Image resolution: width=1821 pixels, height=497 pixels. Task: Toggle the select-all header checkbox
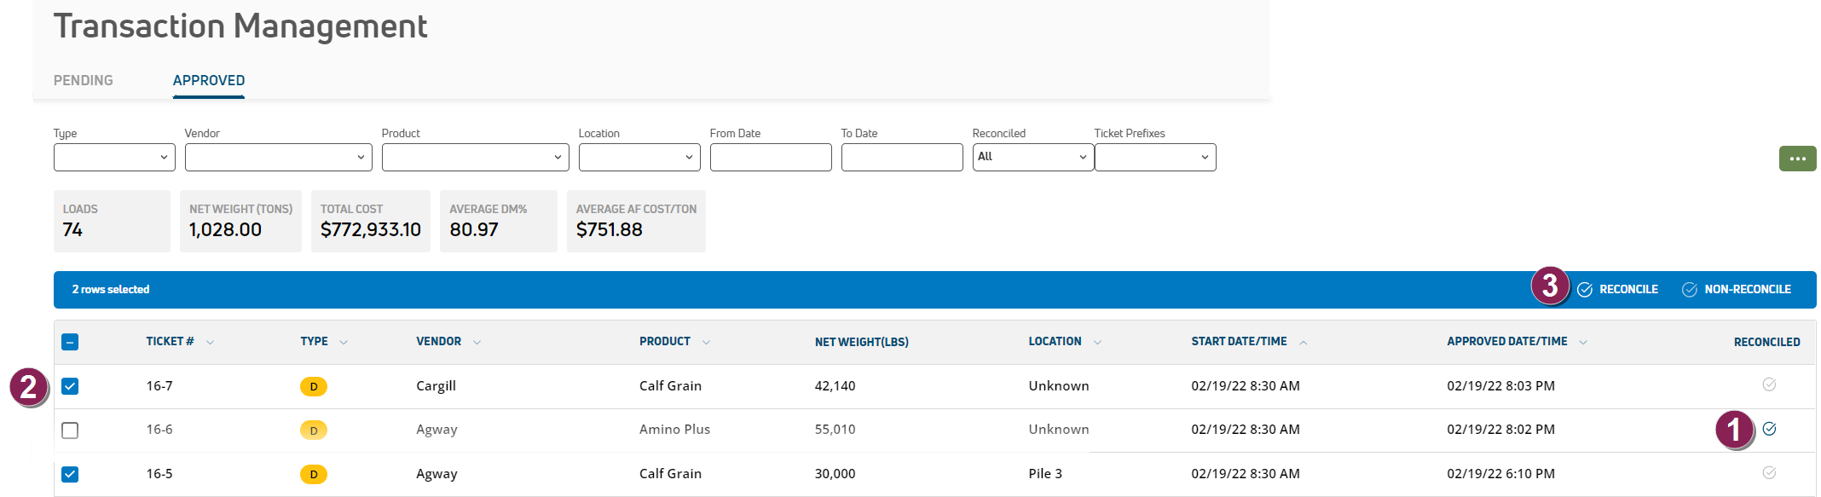click(70, 342)
